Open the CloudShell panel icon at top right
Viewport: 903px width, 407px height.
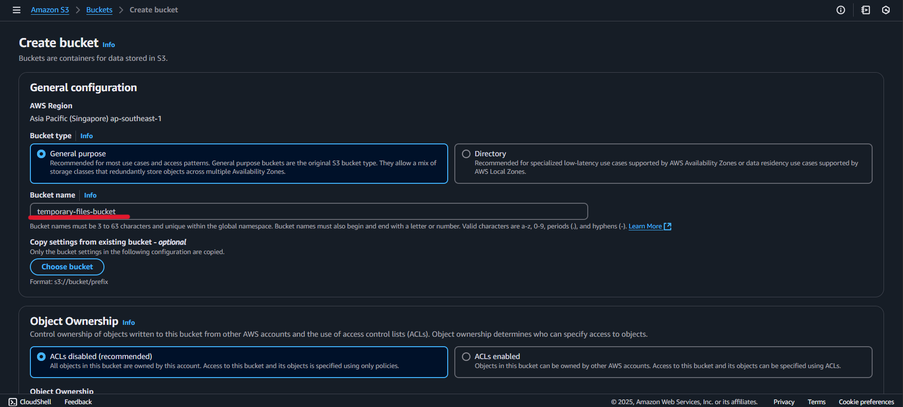865,10
